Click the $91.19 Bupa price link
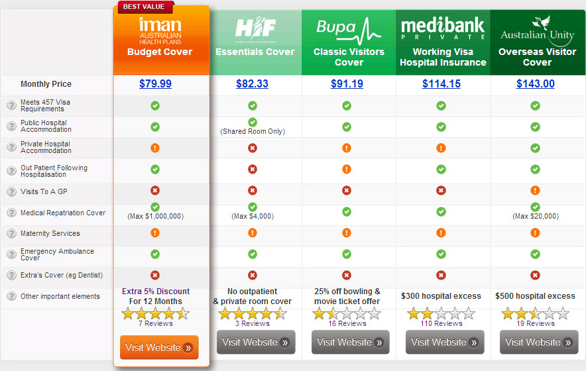This screenshot has height=371, width=586. (347, 84)
